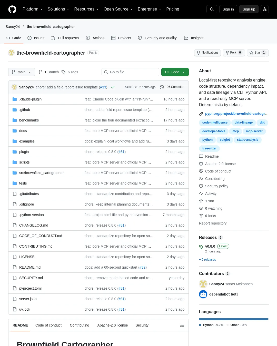Expand the Enterprise menu
The image size is (277, 346).
(x=150, y=9)
